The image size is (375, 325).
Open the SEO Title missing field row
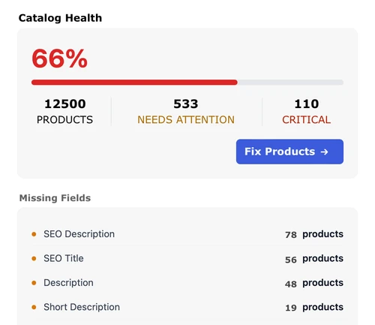187,258
